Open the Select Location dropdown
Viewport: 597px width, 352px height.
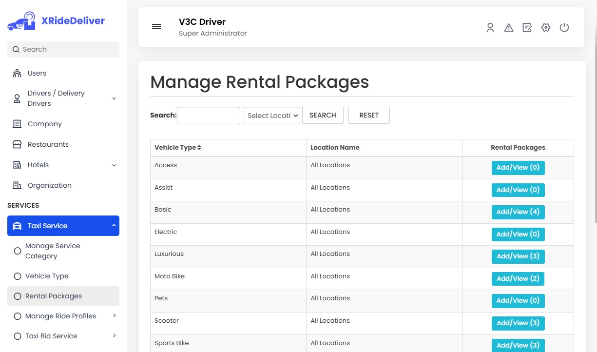271,116
